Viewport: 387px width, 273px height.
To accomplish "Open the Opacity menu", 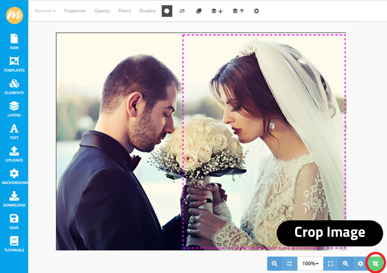I will click(102, 11).
